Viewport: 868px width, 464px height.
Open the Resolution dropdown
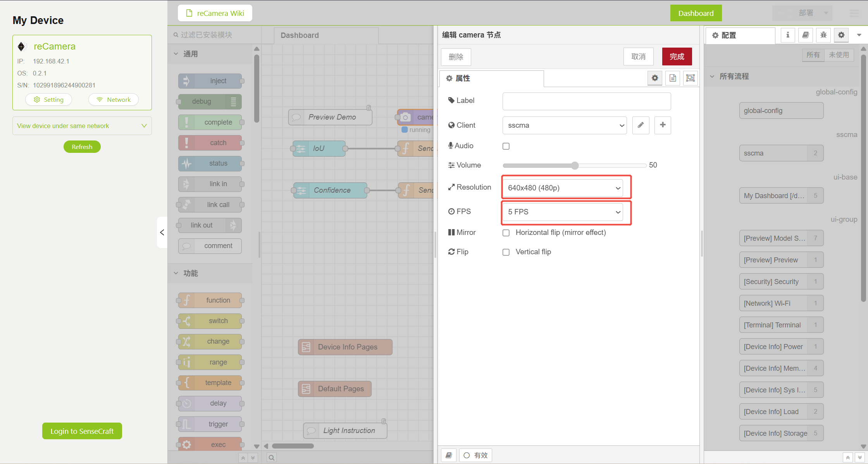click(563, 188)
